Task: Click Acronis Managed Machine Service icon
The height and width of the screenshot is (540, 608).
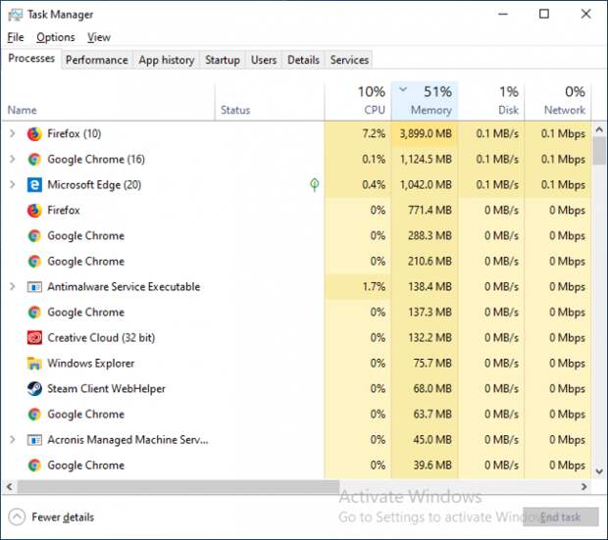Action: [x=34, y=440]
